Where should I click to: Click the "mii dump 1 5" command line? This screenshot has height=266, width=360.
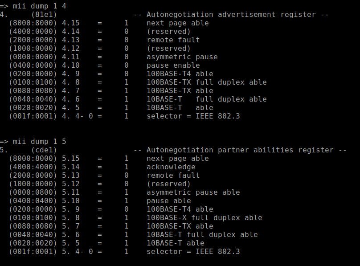[x=40, y=141]
